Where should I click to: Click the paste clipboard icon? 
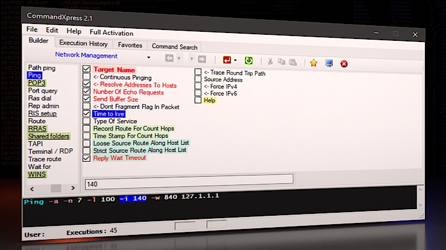293,62
